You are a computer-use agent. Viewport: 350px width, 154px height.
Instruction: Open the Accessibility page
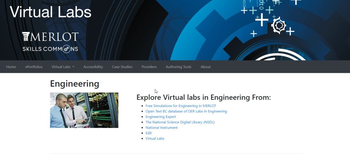93,67
